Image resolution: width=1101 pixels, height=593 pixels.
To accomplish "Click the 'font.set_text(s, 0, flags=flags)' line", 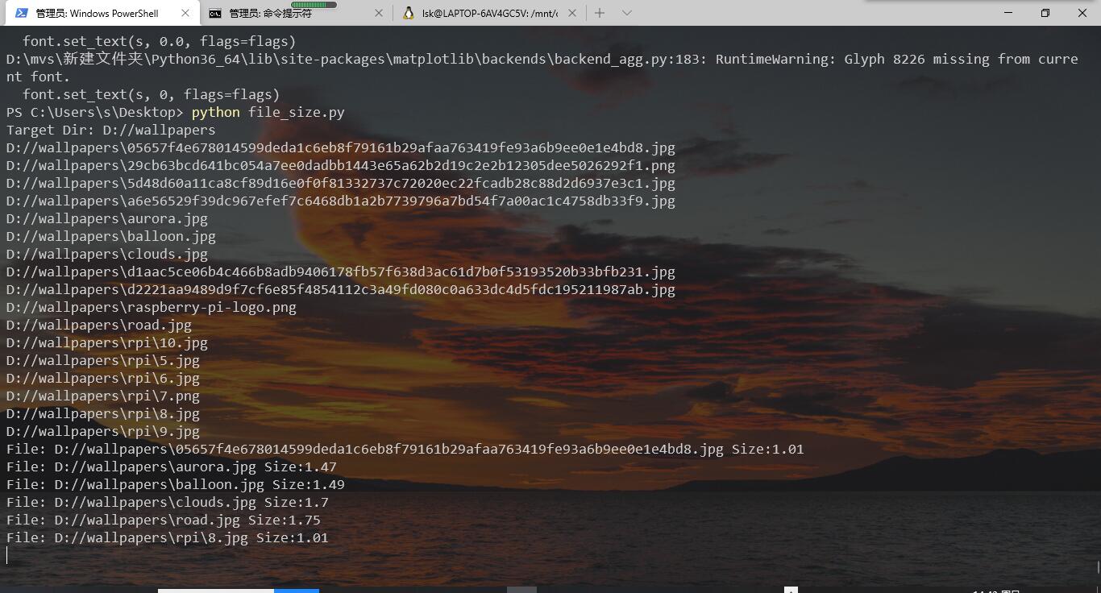I will pyautogui.click(x=151, y=94).
